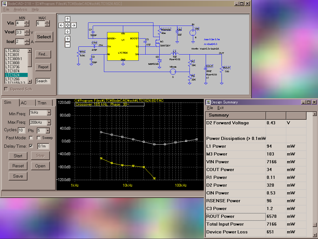Image resolution: width=318 pixels, height=239 pixels.
Task: Click the D2 diode symbol
Action: 160,61
